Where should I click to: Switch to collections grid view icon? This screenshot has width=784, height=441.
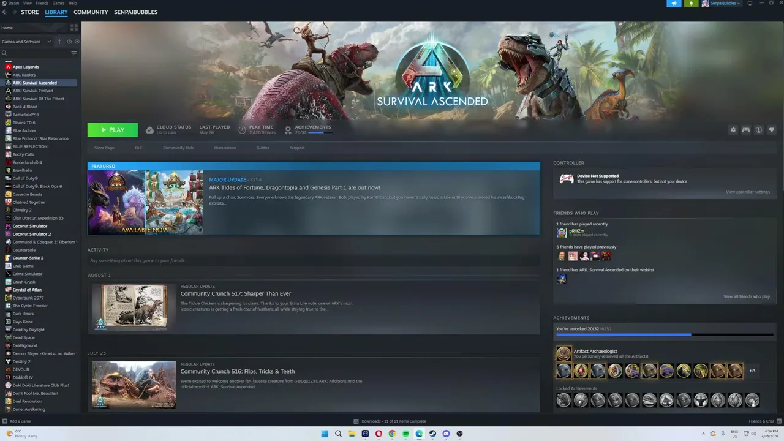[x=74, y=28]
